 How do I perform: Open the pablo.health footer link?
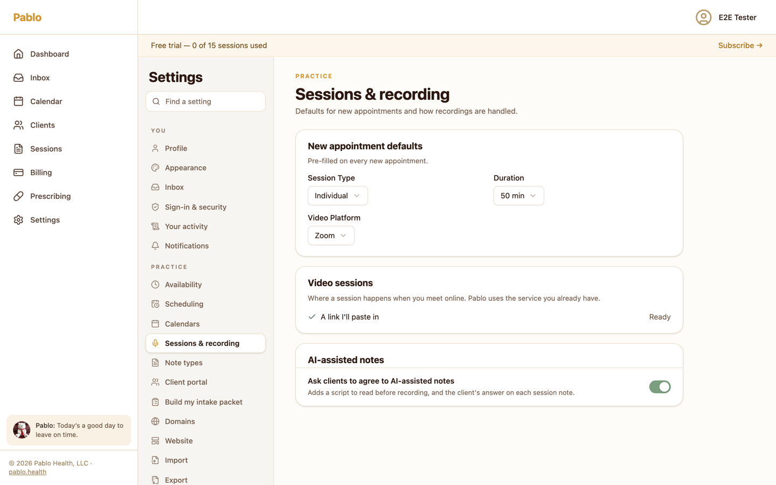[x=27, y=472]
